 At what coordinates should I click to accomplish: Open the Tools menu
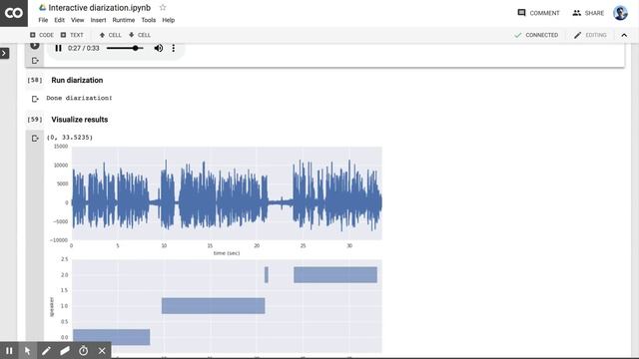click(149, 20)
